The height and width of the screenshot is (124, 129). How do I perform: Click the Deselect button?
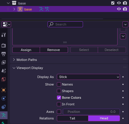coord(112,50)
